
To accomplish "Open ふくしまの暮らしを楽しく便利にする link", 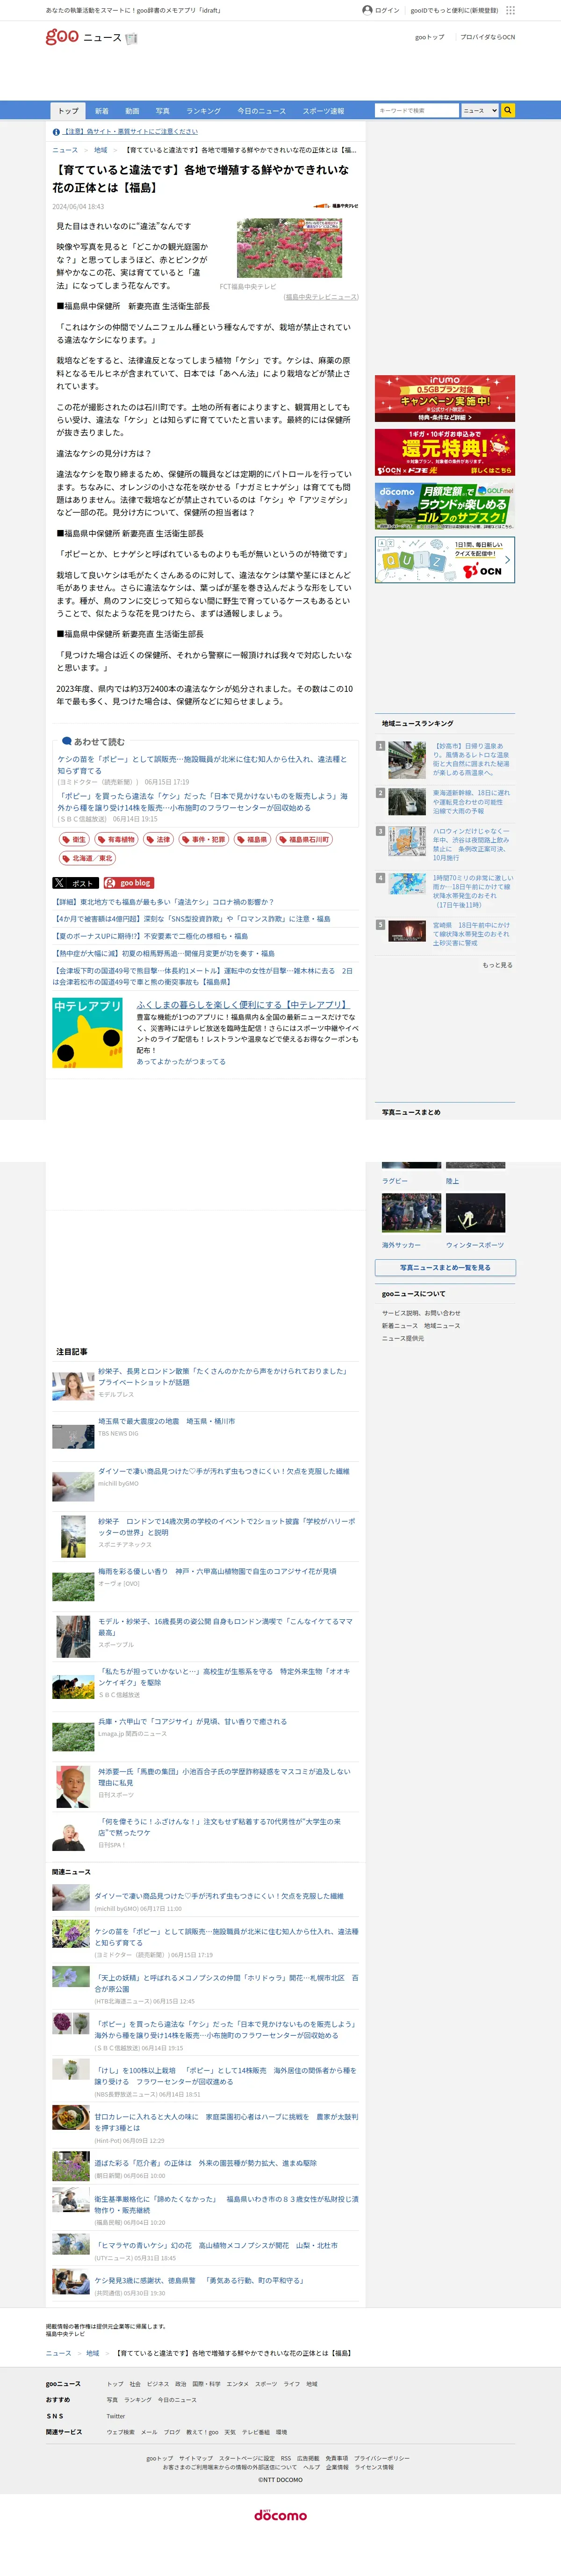I will (x=242, y=1004).
